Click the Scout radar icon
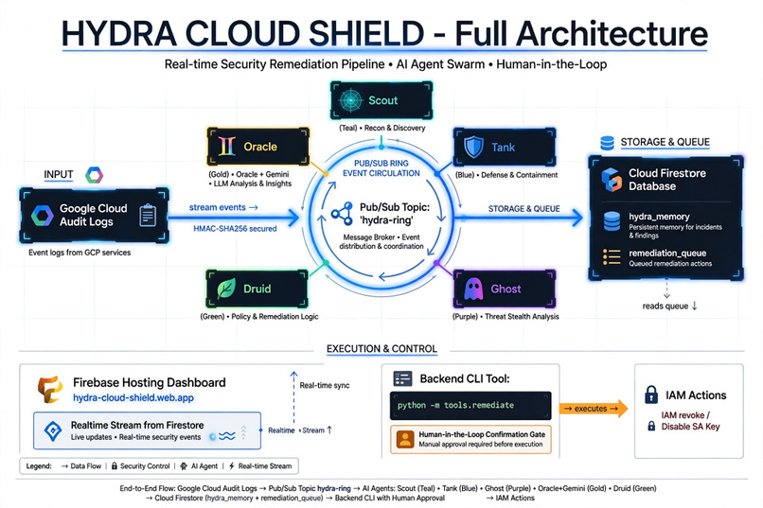Viewport: 763px width, 508px height. pyautogui.click(x=350, y=100)
